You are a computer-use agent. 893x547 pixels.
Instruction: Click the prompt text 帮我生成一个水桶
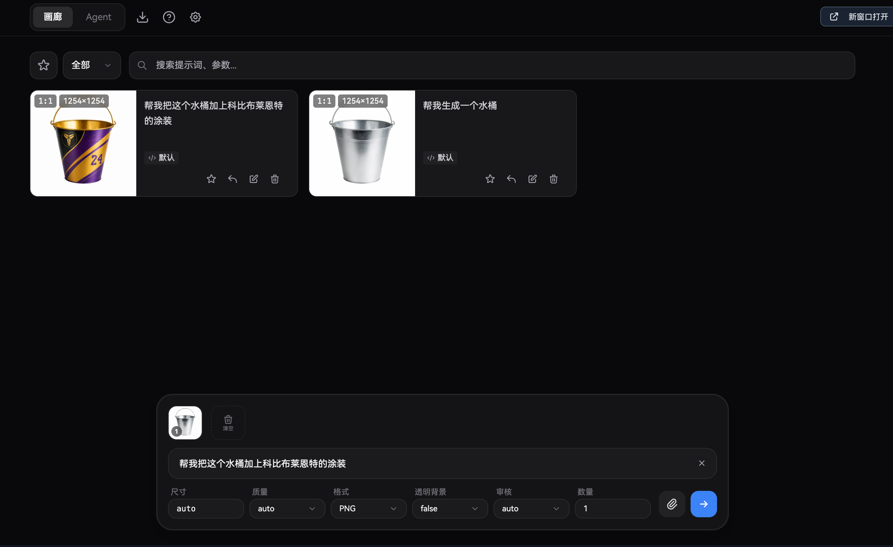[x=460, y=106]
